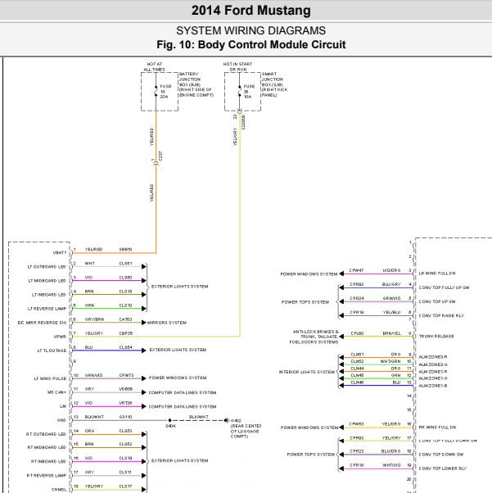Click the "WHT/GRN" wire color label
The height and width of the screenshot is (493, 492).
[x=390, y=362]
